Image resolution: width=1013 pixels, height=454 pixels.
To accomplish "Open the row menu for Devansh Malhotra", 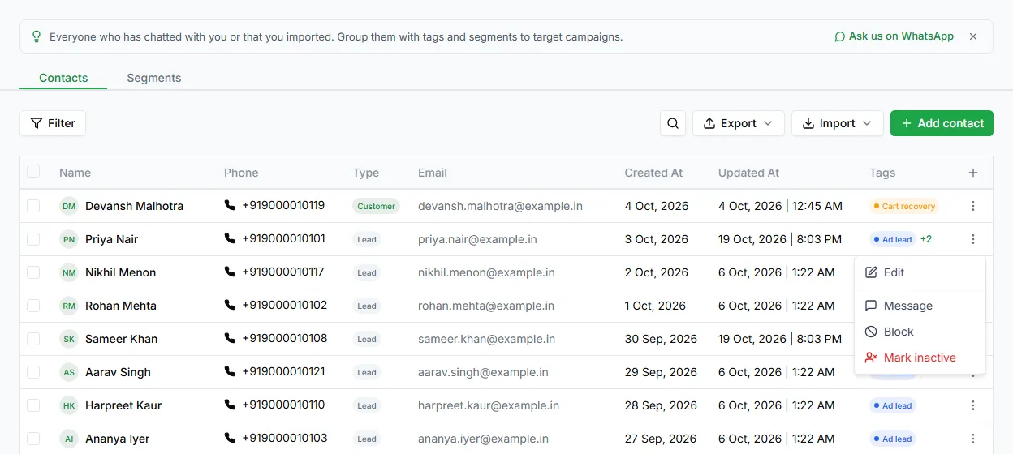I will (973, 206).
